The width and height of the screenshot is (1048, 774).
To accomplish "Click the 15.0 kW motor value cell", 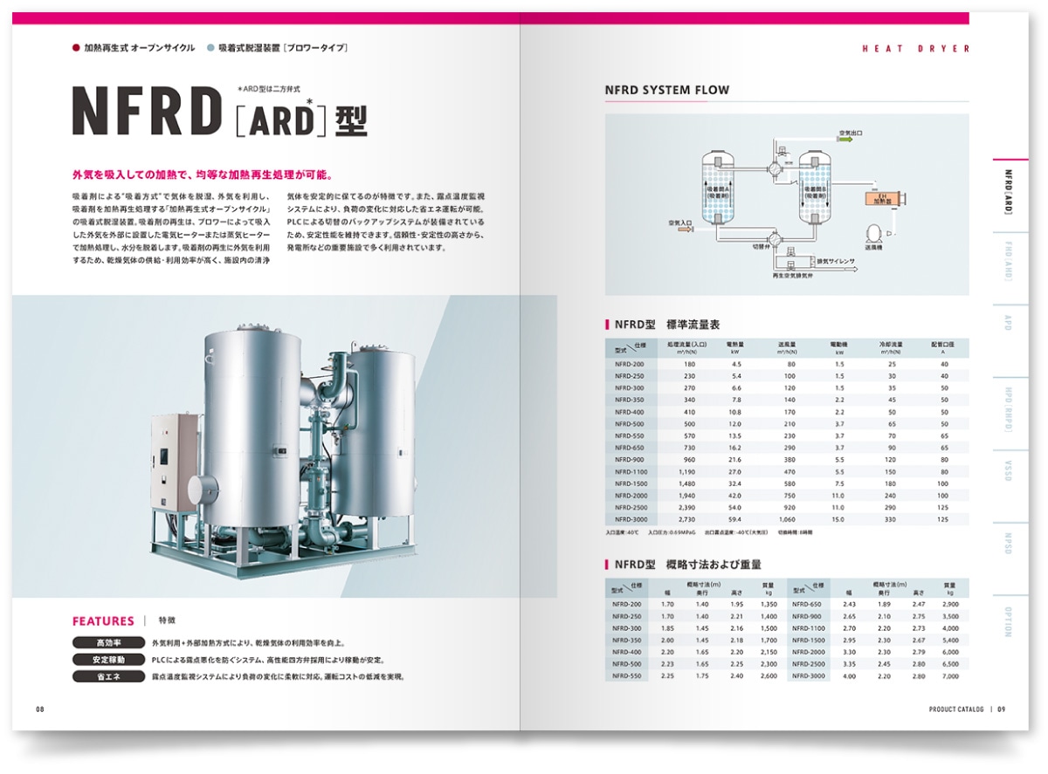I will [x=839, y=519].
